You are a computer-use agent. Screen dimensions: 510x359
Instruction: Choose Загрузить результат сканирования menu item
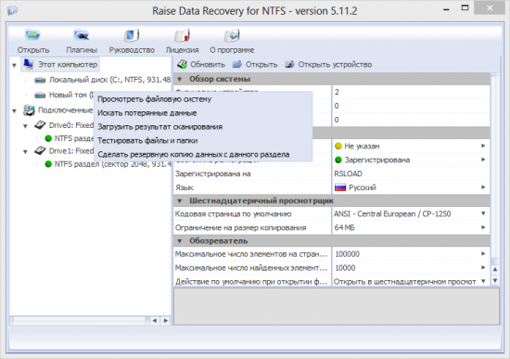203,126
